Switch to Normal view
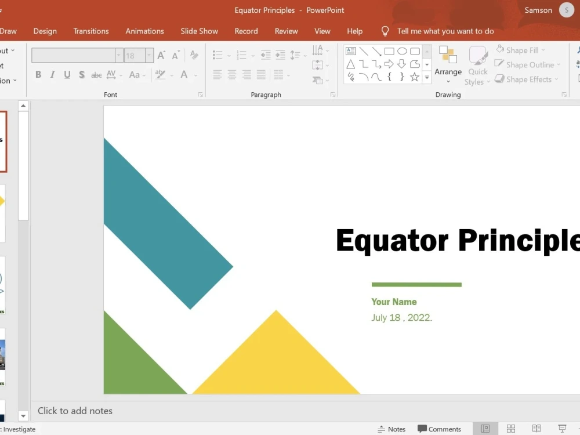 coord(485,429)
